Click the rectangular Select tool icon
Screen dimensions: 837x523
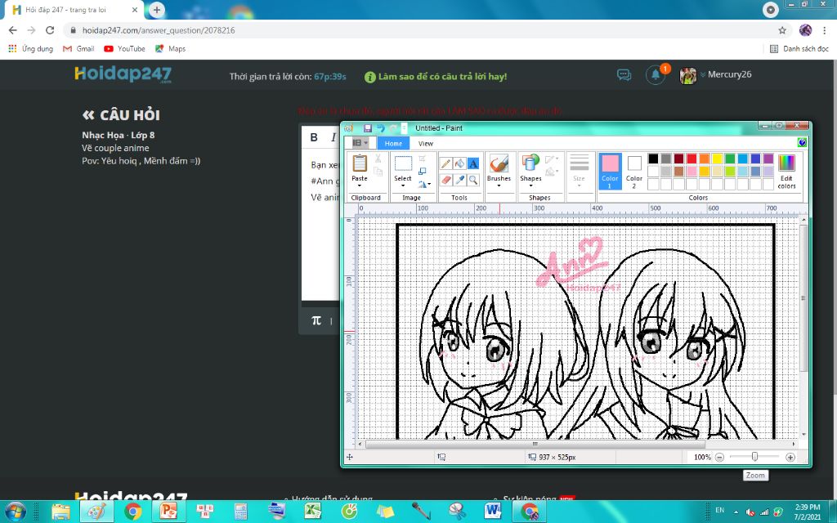[403, 163]
